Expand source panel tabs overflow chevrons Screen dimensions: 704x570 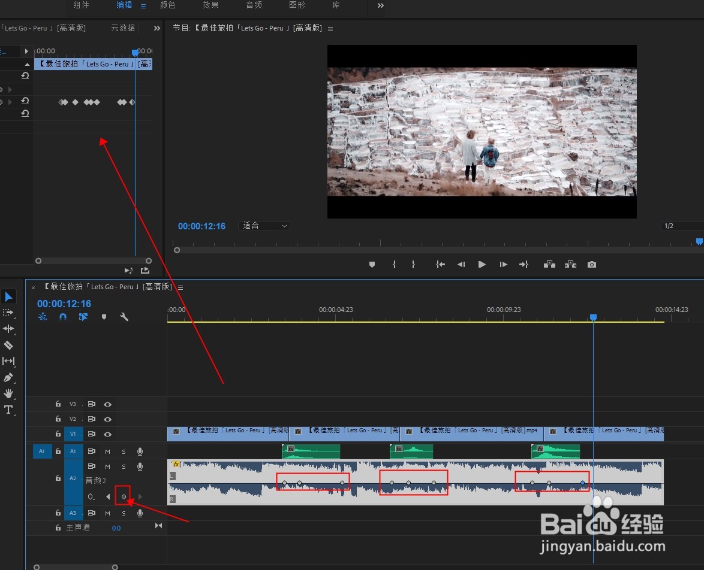point(157,28)
